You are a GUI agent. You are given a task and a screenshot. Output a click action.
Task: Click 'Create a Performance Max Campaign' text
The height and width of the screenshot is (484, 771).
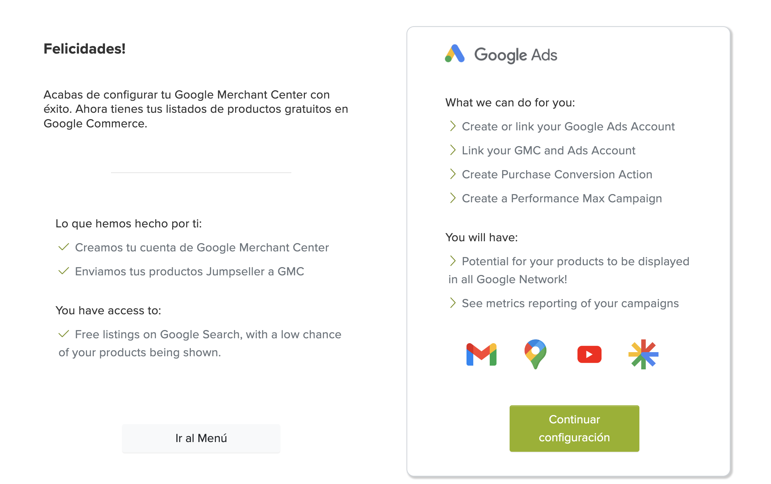click(x=562, y=198)
